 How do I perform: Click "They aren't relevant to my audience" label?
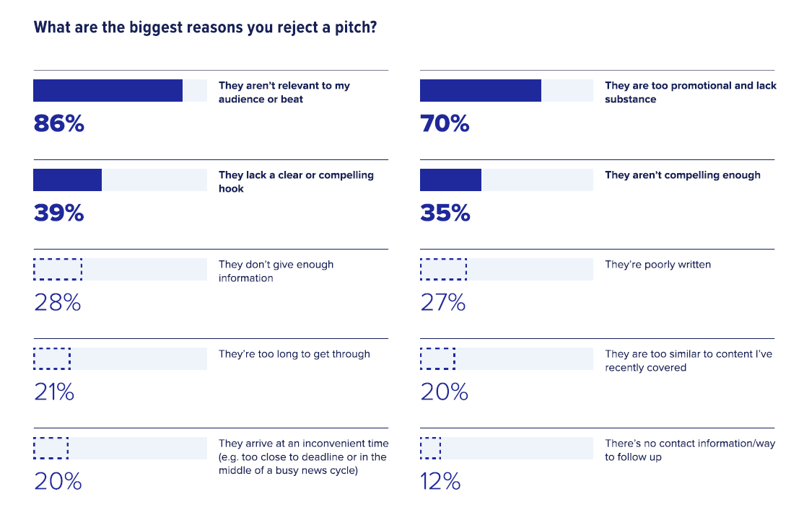tap(284, 92)
